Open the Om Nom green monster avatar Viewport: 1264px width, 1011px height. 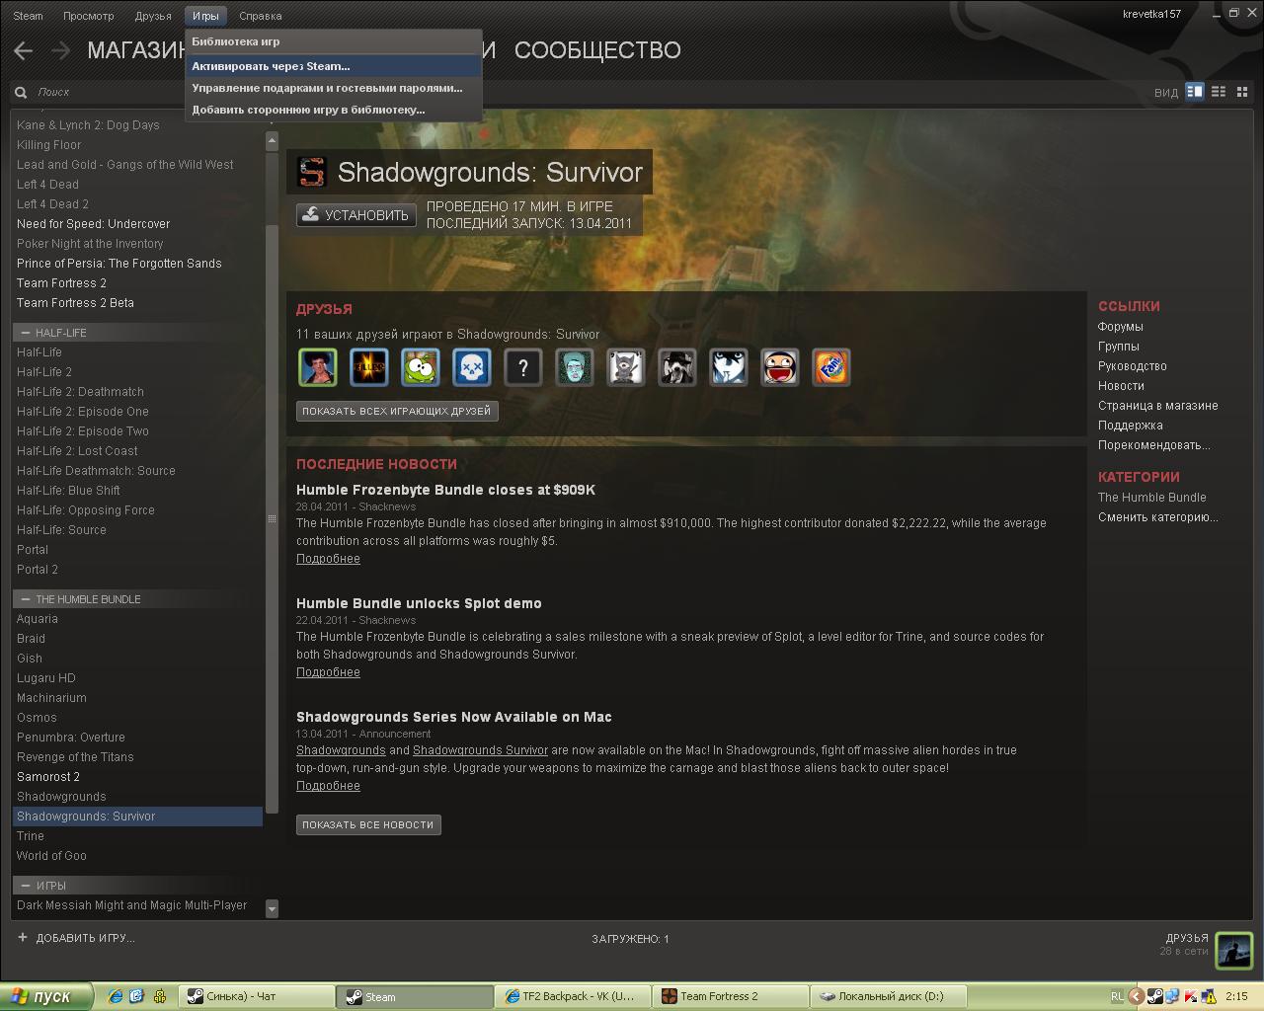tap(421, 367)
